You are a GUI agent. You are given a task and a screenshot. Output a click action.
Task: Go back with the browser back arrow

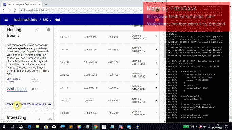[x=4, y=10]
